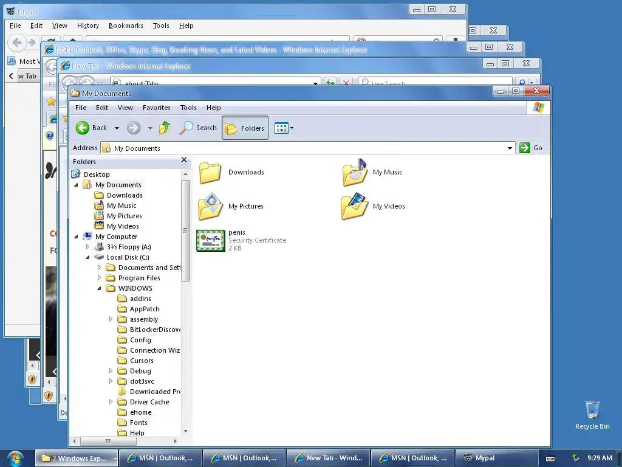This screenshot has width=622, height=467.
Task: Select the My Videos folder icon in file pane
Action: point(355,207)
